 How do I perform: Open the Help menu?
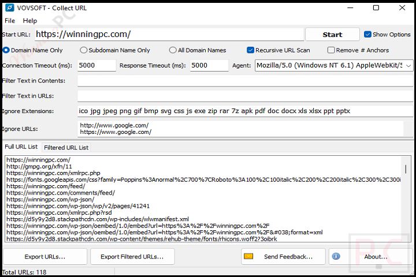coord(29,21)
